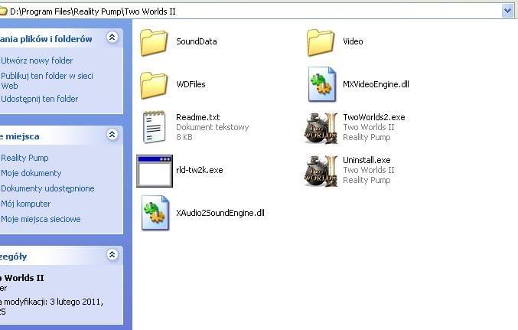The width and height of the screenshot is (518, 330).
Task: Click the 'MXVideoEngine.dll' file name
Action: coord(376,84)
